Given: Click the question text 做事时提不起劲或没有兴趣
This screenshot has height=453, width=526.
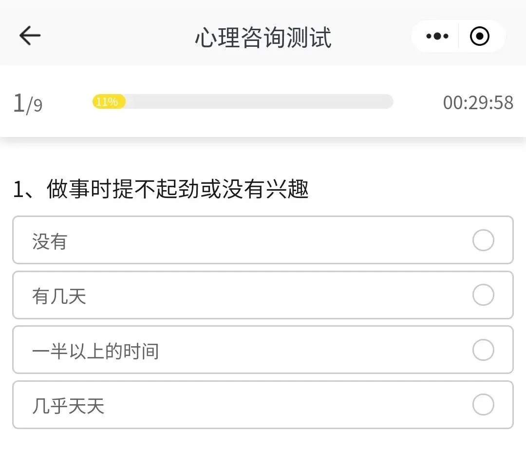Looking at the screenshot, I should click(178, 189).
